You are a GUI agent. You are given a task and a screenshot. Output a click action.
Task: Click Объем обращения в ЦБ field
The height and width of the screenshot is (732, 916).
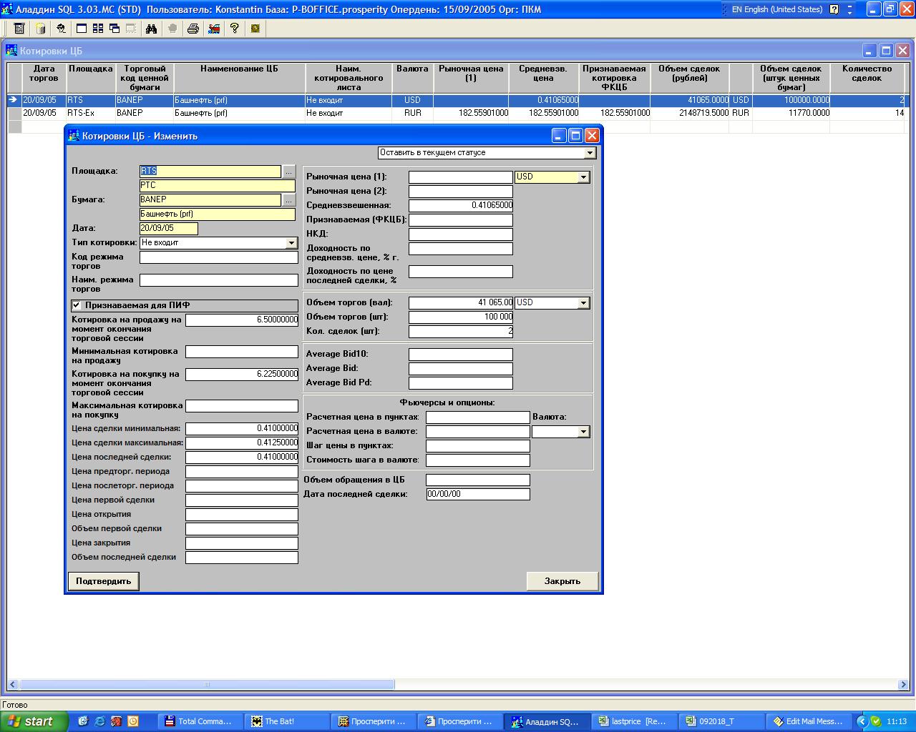pos(478,480)
